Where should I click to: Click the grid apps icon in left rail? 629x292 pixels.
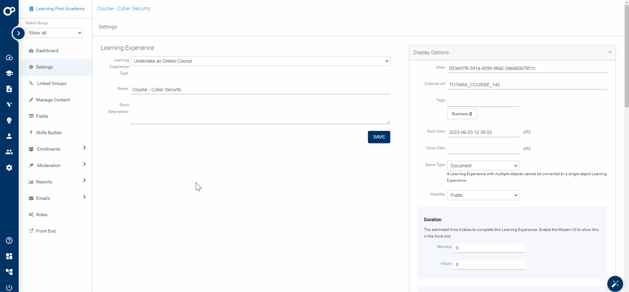pos(9,256)
